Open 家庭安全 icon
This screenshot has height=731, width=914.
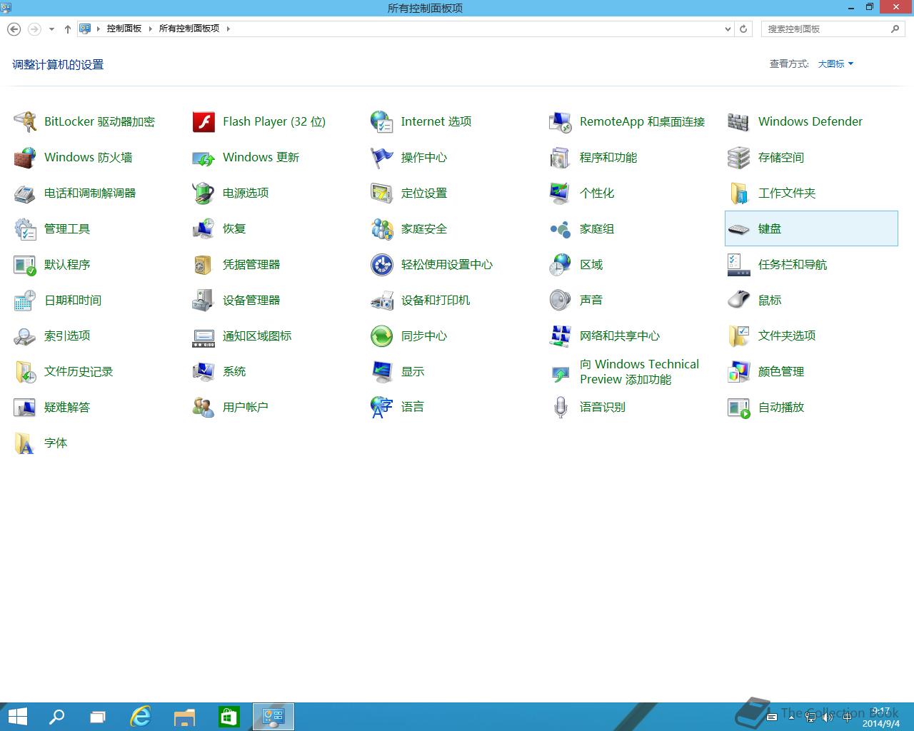pyautogui.click(x=382, y=228)
